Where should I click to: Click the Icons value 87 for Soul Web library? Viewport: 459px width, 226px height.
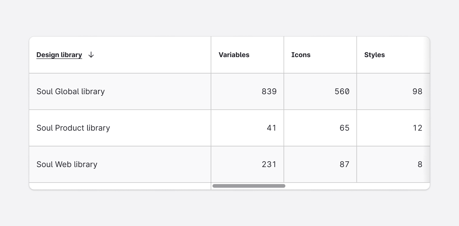click(x=345, y=164)
